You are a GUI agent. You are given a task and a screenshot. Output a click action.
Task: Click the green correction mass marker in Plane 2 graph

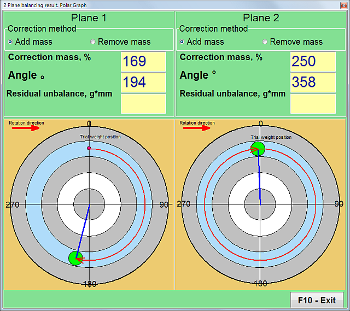258,148
